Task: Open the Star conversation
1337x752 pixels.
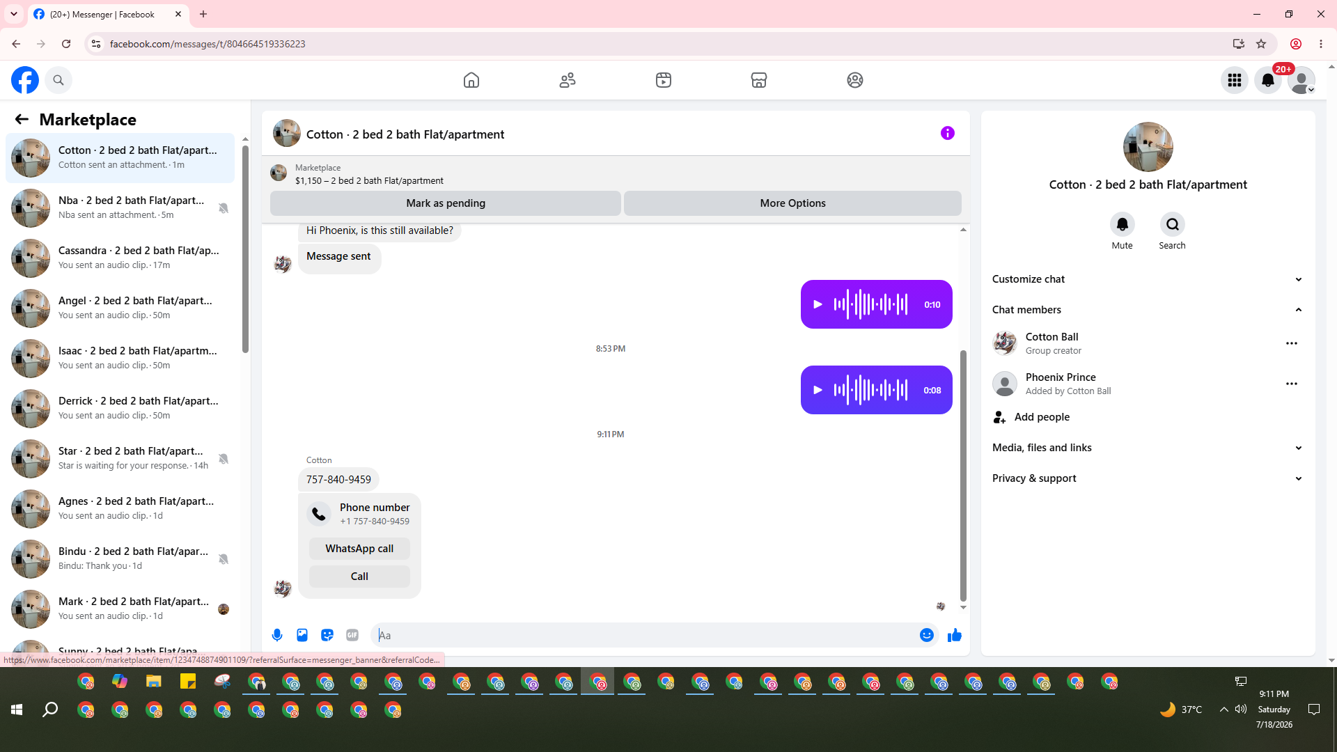Action: [x=120, y=459]
